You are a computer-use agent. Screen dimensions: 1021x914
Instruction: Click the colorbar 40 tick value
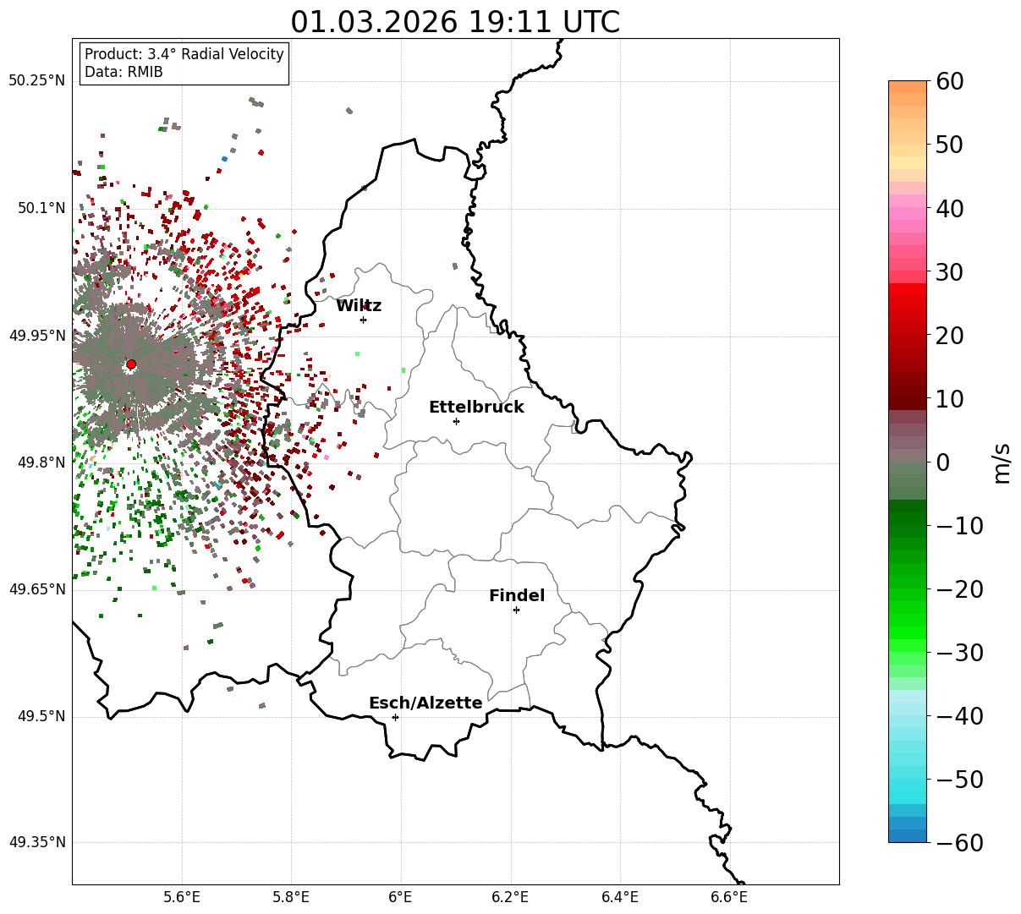(949, 208)
